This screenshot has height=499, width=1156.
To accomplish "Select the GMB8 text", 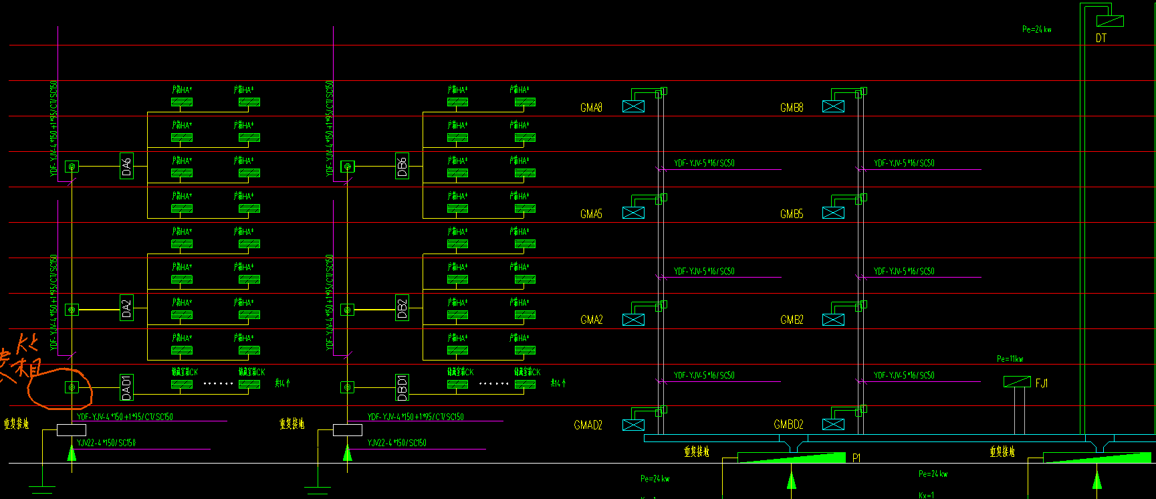I will click(x=792, y=108).
